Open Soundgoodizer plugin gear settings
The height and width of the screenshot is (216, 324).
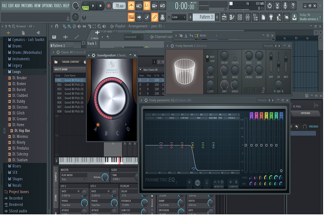click(x=93, y=55)
